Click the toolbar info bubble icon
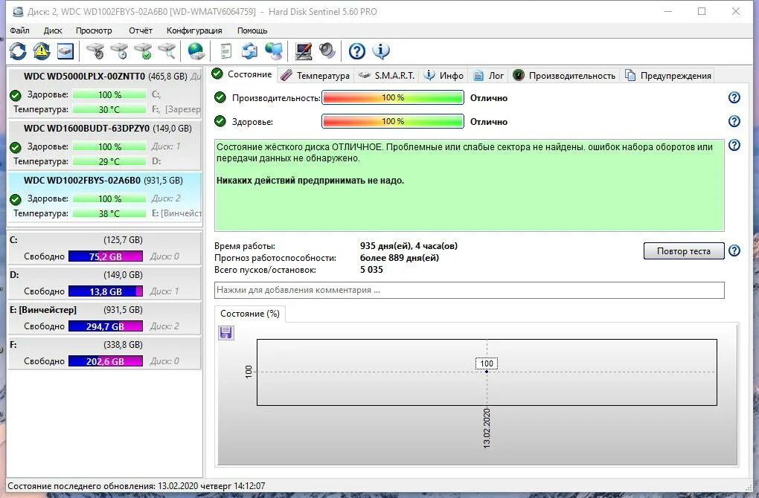The width and height of the screenshot is (759, 498). click(381, 51)
